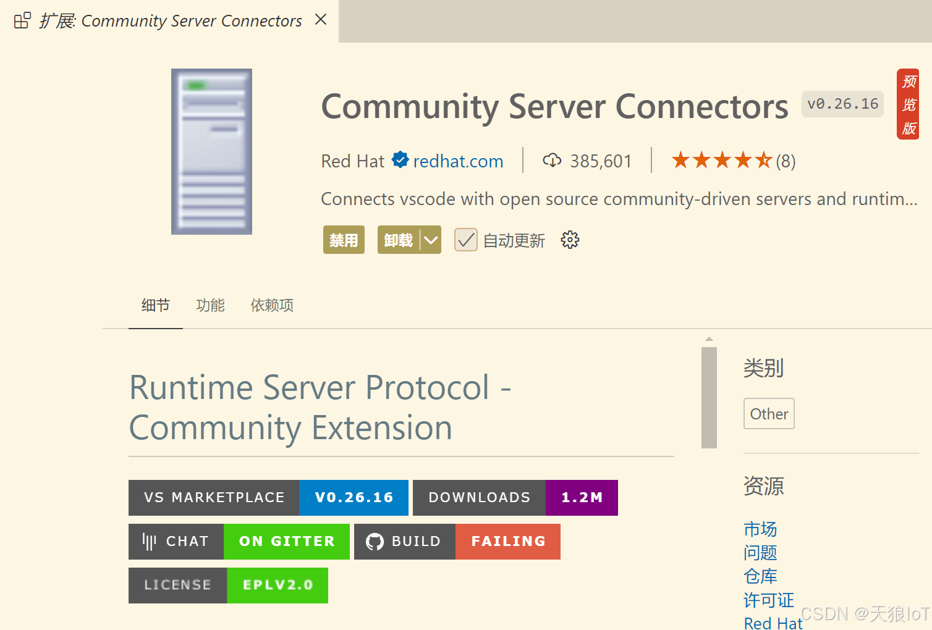Click the Build failing badge

coord(457,542)
